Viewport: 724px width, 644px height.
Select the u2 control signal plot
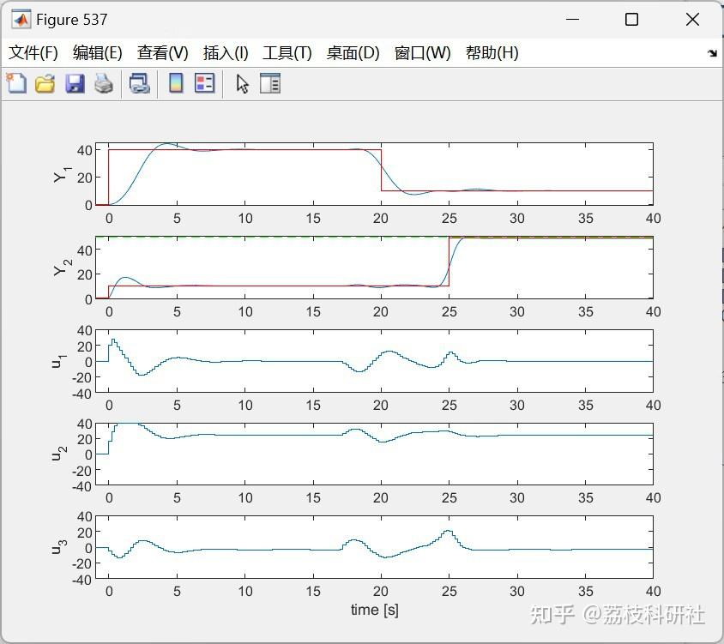point(374,454)
